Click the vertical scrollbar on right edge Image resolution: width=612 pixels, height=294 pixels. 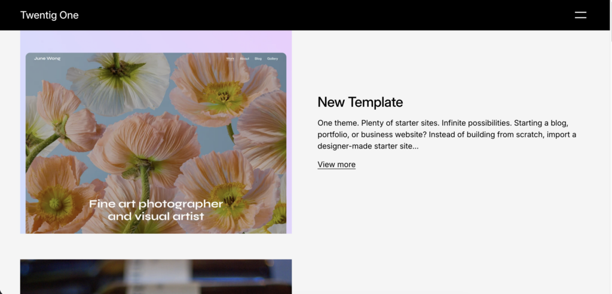tap(609, 149)
